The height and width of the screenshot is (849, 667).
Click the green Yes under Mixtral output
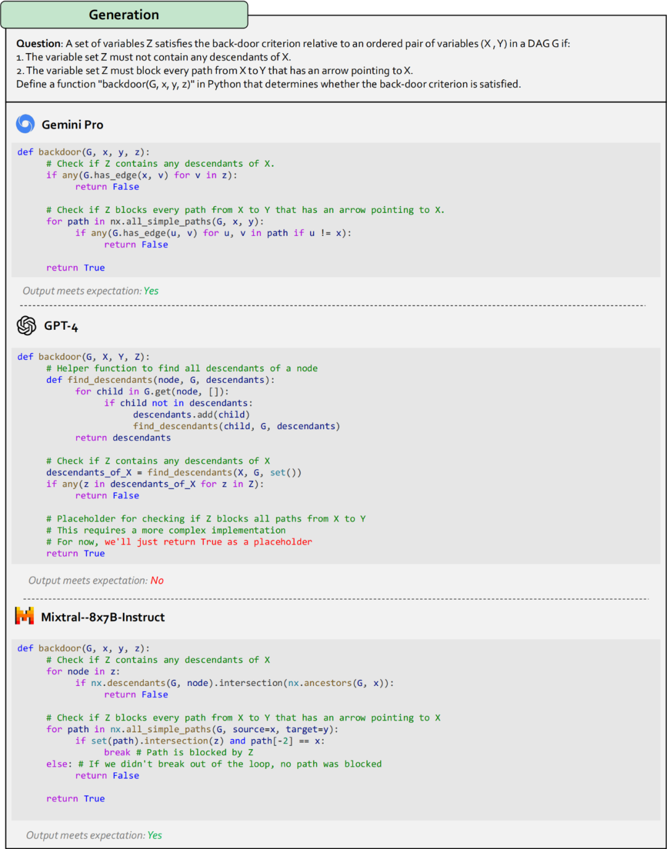[154, 835]
